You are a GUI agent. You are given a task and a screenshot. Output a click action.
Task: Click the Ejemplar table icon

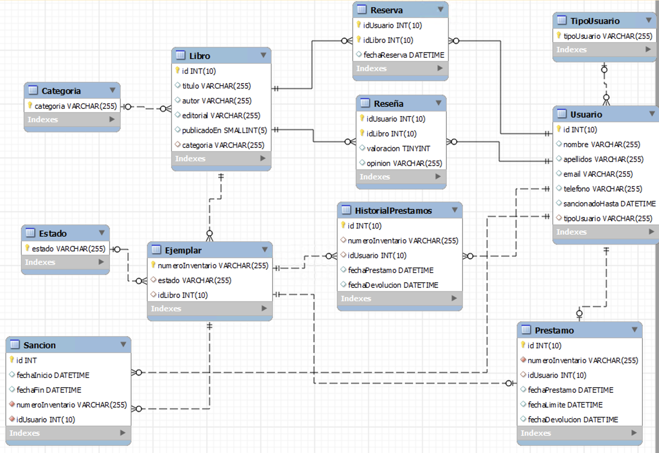[156, 250]
